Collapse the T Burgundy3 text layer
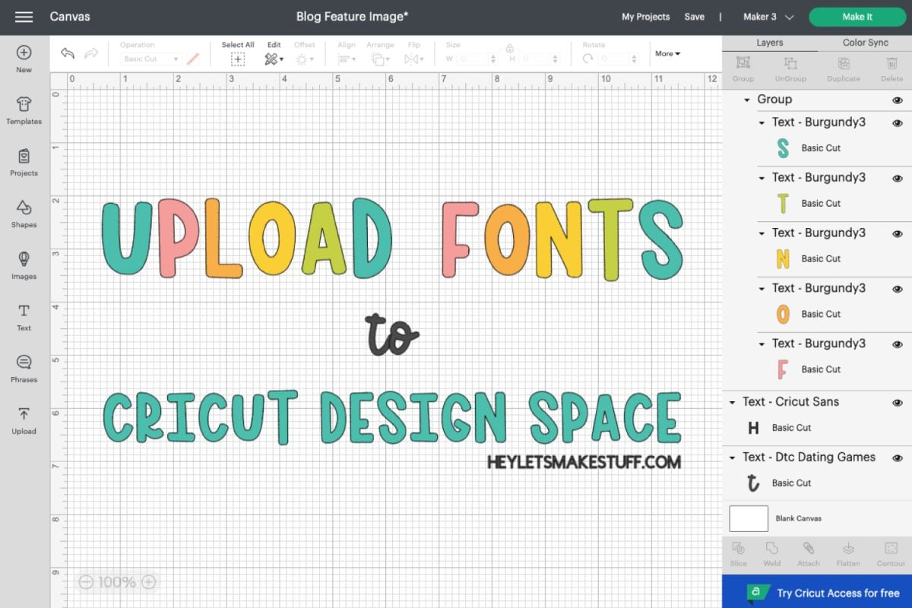Screen dimensions: 912x608 [x=762, y=179]
